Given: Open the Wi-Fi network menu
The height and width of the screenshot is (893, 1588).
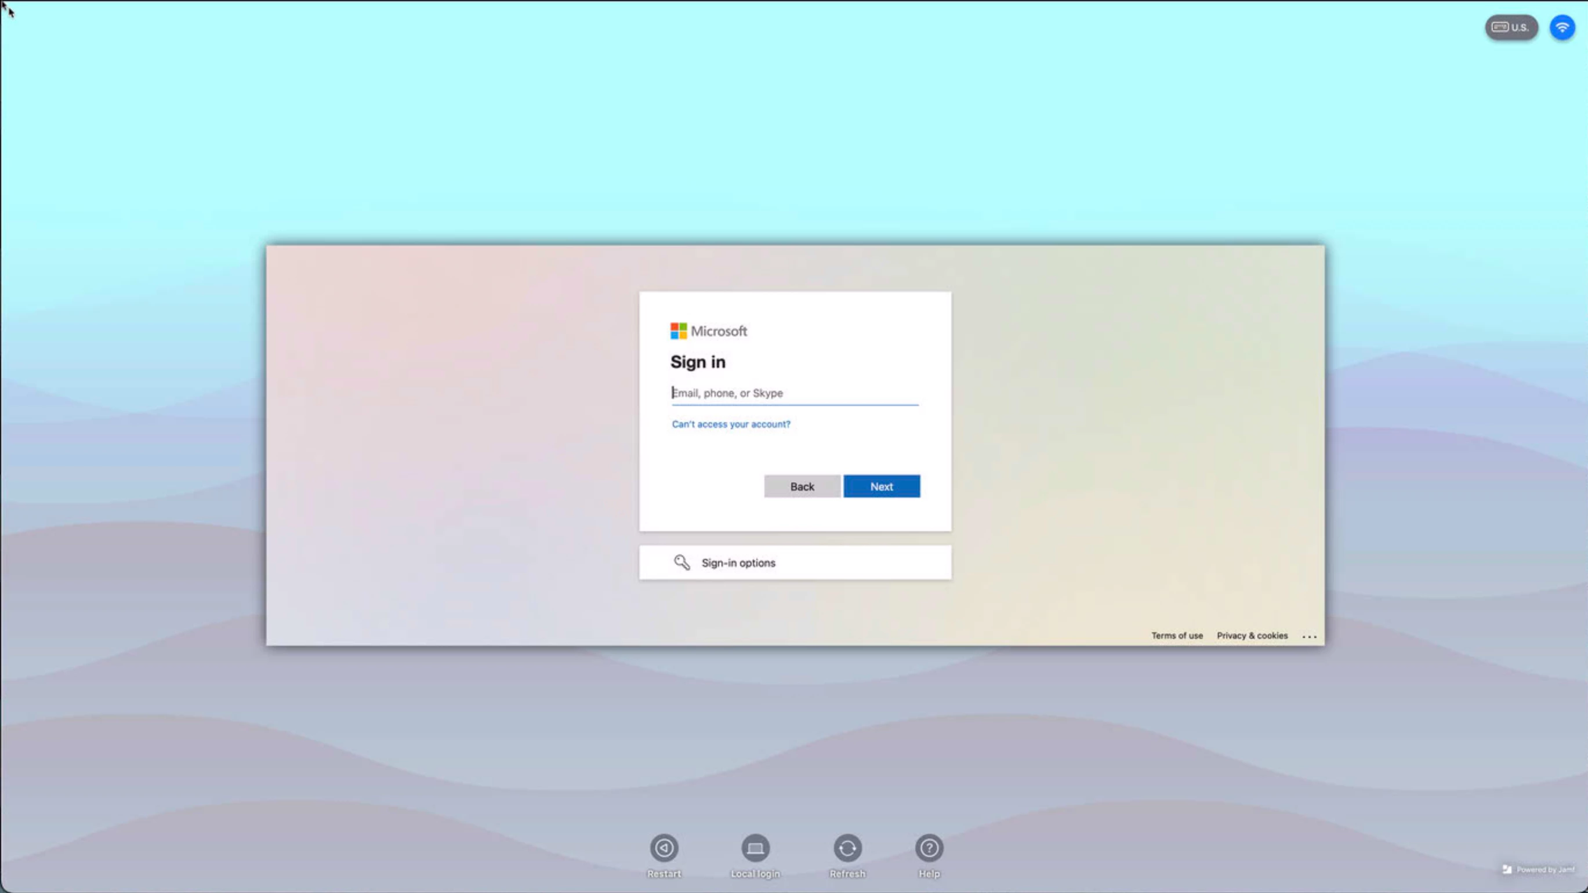Looking at the screenshot, I should (x=1562, y=27).
